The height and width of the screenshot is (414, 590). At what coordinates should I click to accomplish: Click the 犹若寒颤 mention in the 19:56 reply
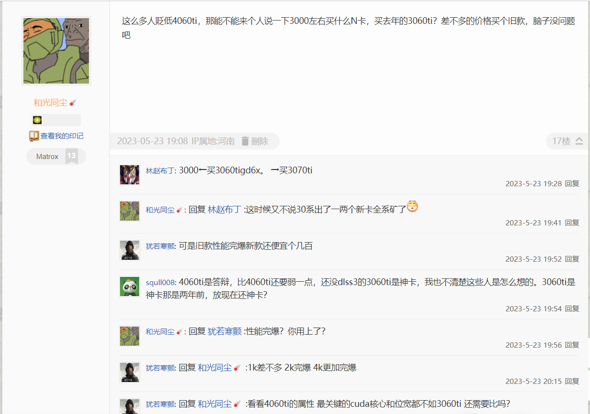[x=225, y=331]
